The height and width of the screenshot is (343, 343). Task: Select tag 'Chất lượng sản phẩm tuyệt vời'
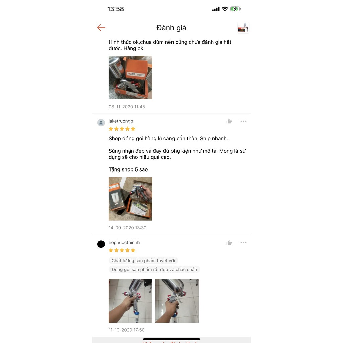[x=143, y=261]
